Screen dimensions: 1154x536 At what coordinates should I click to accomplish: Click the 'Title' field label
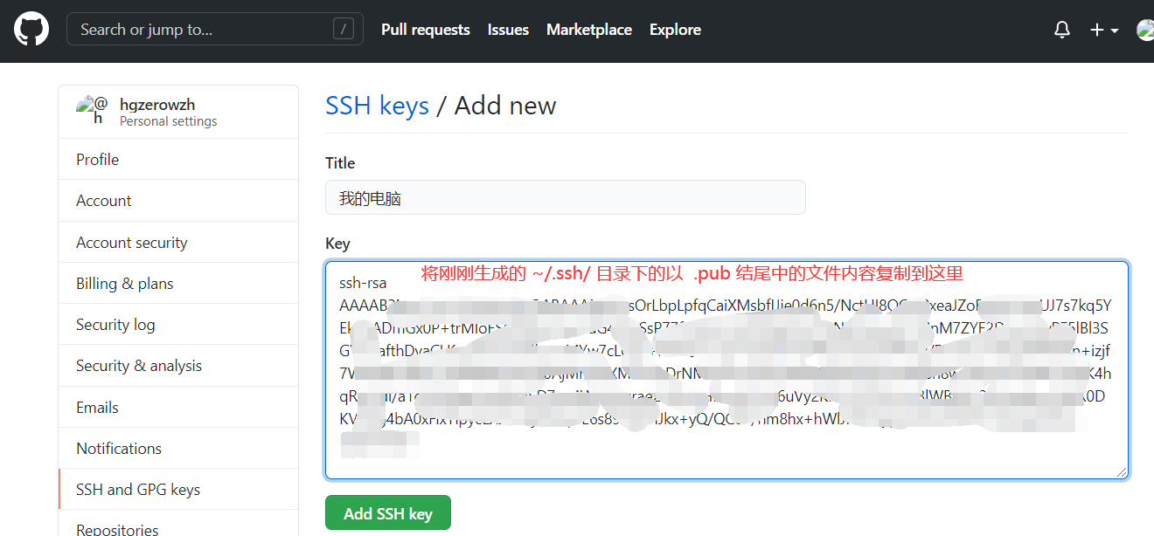(x=340, y=163)
